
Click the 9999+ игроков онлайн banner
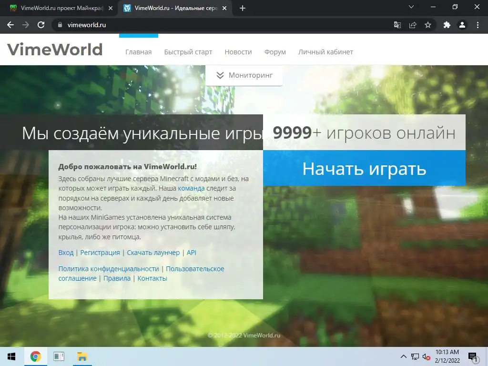pos(364,132)
